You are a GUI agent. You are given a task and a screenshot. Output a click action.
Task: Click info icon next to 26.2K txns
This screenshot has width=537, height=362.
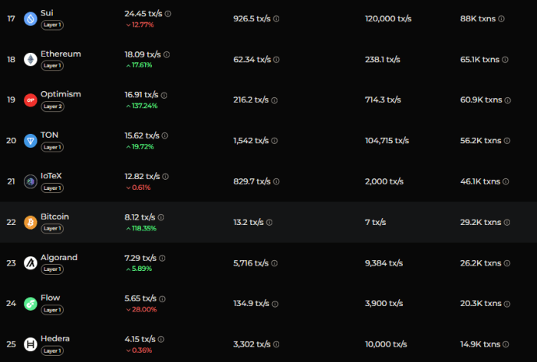click(507, 263)
